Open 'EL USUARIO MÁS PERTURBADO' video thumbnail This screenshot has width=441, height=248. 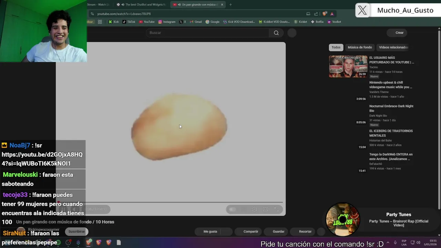[348, 66]
